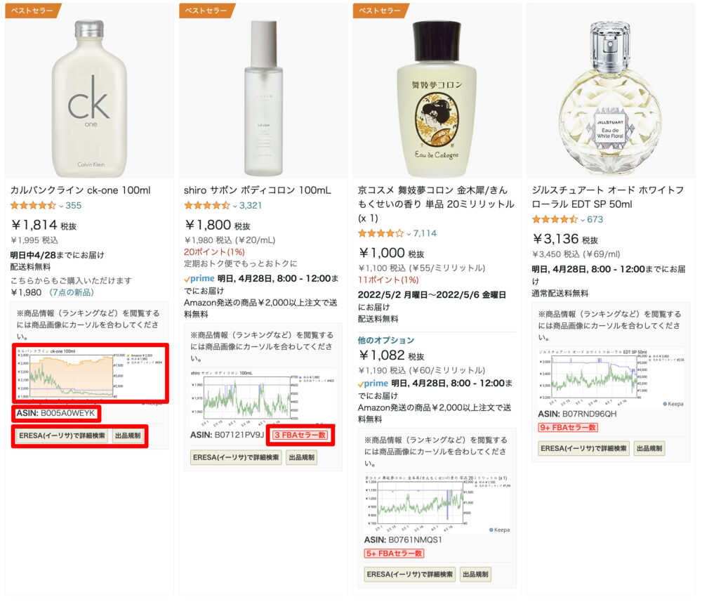Open the shiro Savon body cologne image
Screen dimensions: 702x602
point(263,98)
